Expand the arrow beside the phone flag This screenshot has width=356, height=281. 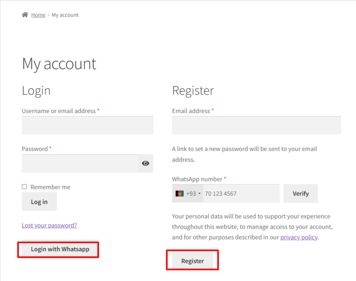(x=199, y=193)
